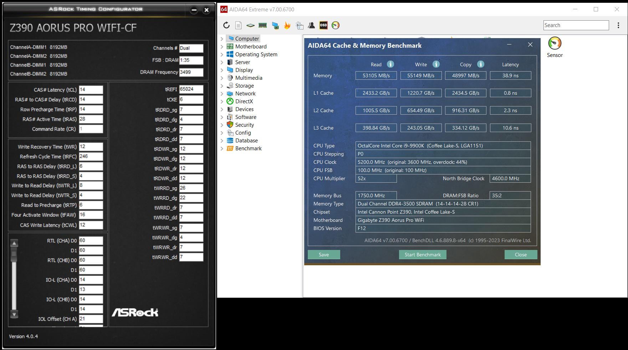The image size is (628, 350).
Task: Select Operating System in the tree
Action: coord(256,54)
